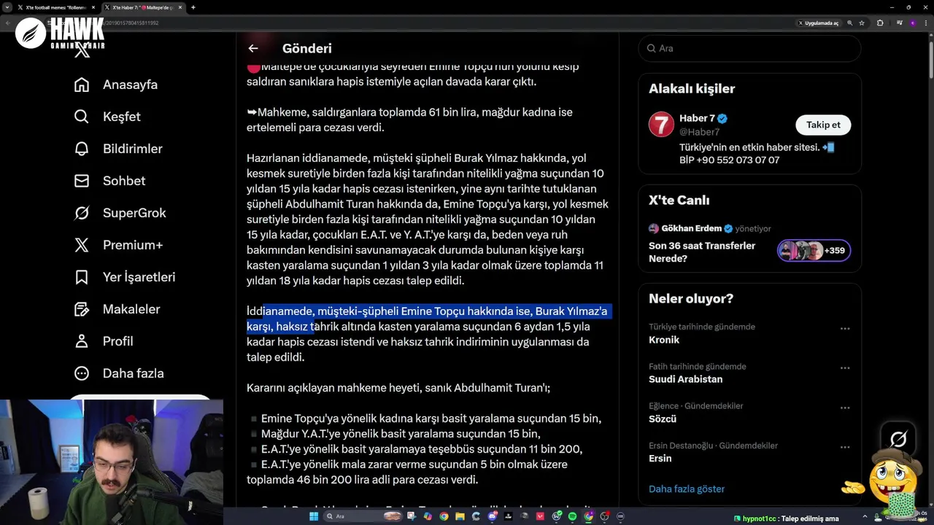This screenshot has height=525, width=934.
Task: Click browser address bar URL
Action: pyautogui.click(x=438, y=23)
